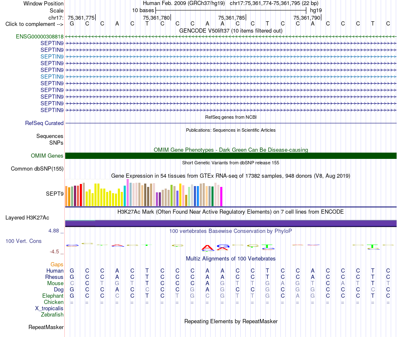Click 'Multiz Alignments of 100 Vertebrates' title
397x337 pixels.
231,259
